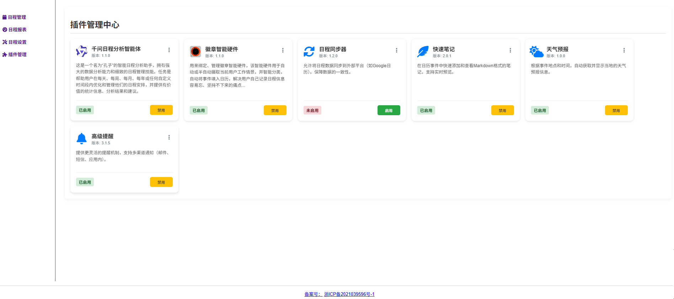674x299 pixels.
Task: Click the puzzle icon beside 插件管理
Action: click(5, 54)
